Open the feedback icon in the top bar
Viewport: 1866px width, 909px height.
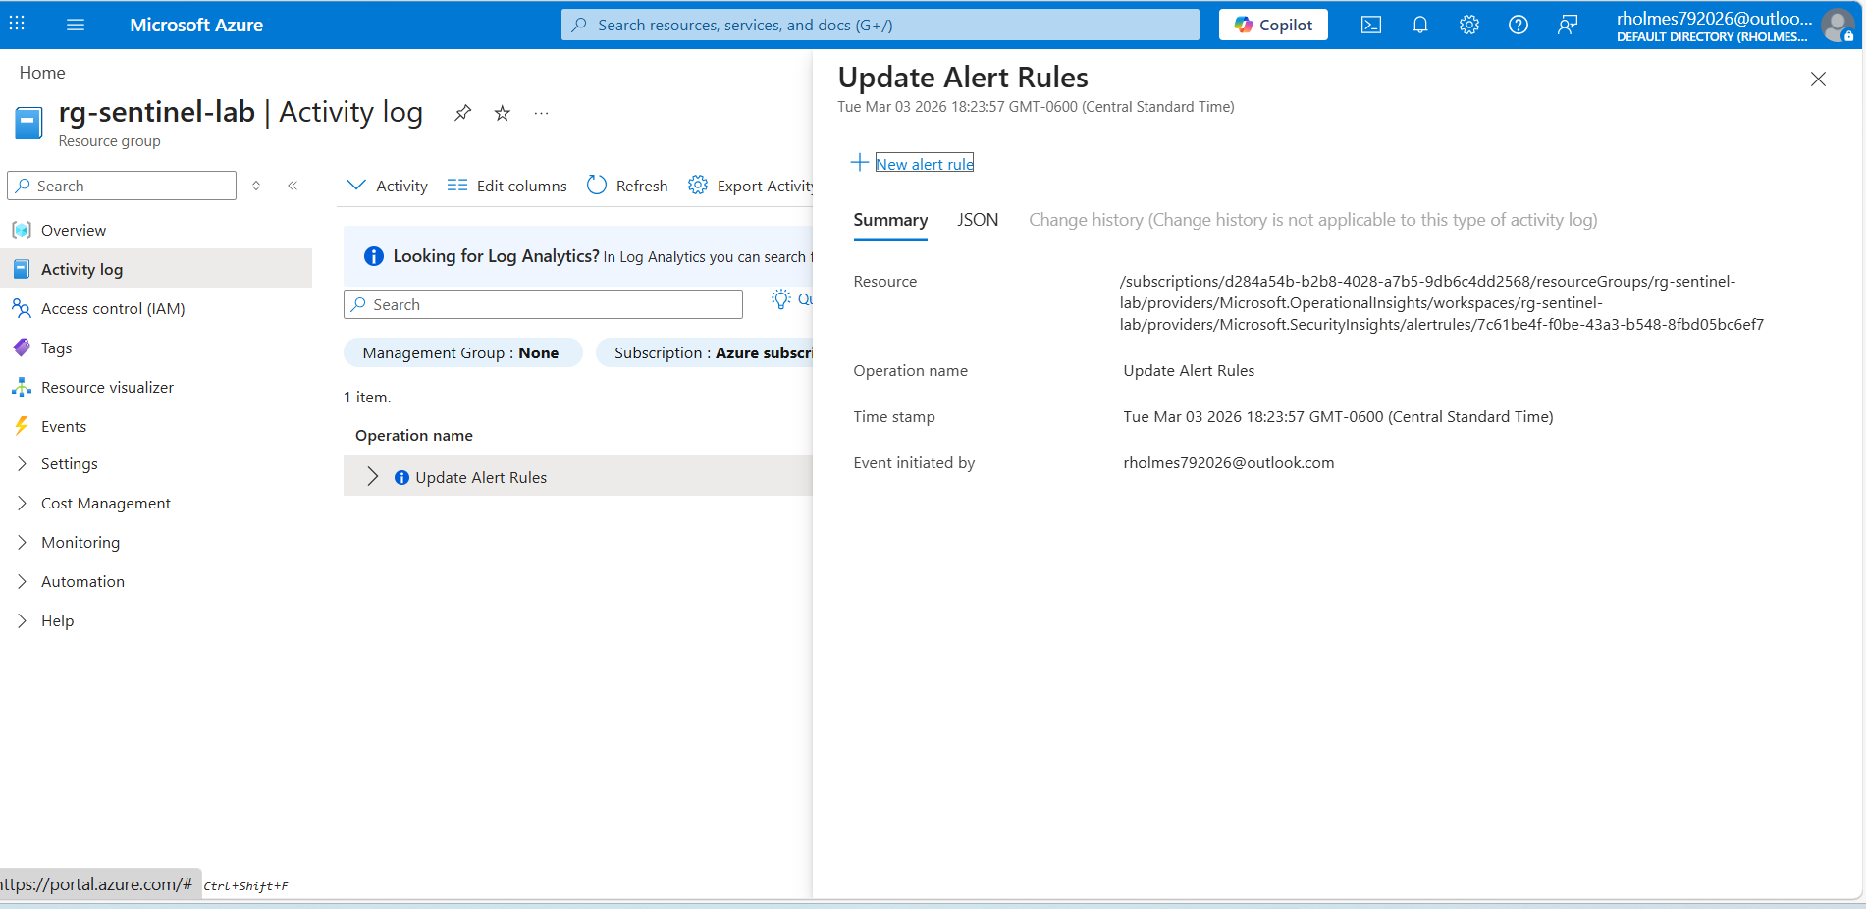click(x=1568, y=26)
